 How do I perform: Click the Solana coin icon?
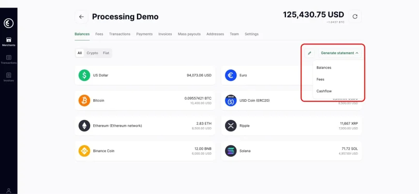point(231,151)
